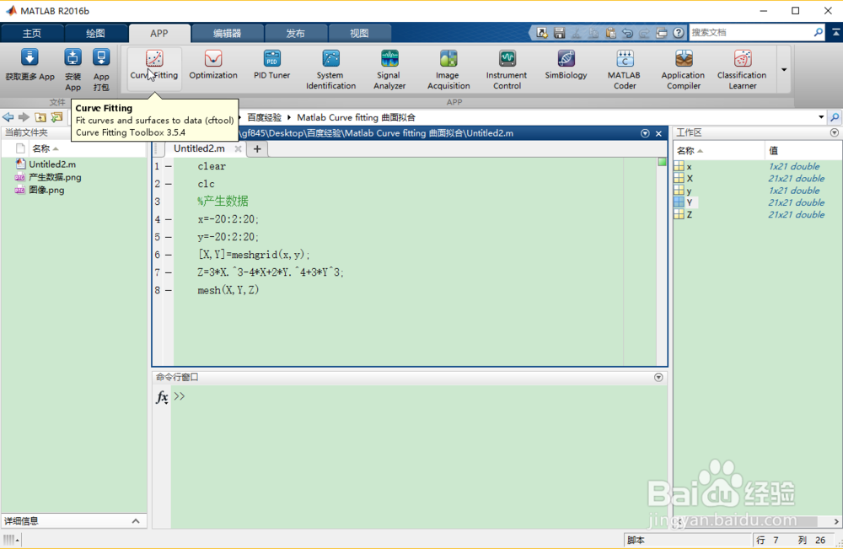Click the back arrow in folder toolbar
843x549 pixels.
(8, 117)
